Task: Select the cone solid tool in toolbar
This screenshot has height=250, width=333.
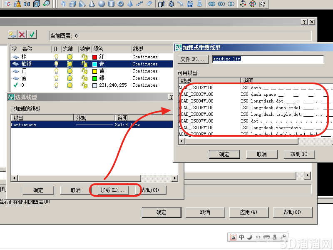Action: coord(92,4)
